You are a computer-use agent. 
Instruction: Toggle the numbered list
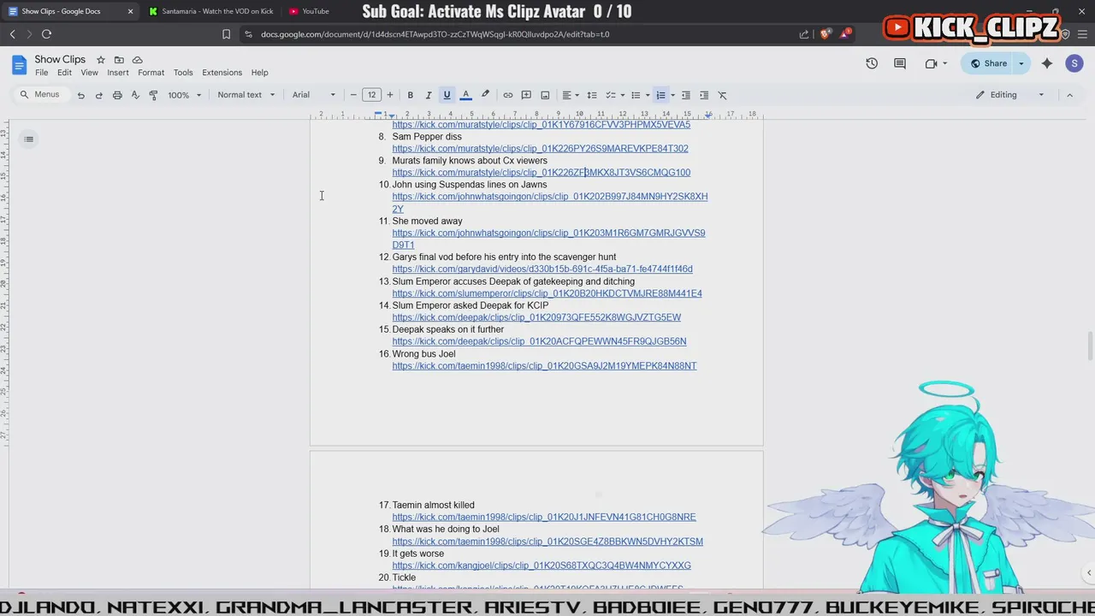tap(660, 95)
